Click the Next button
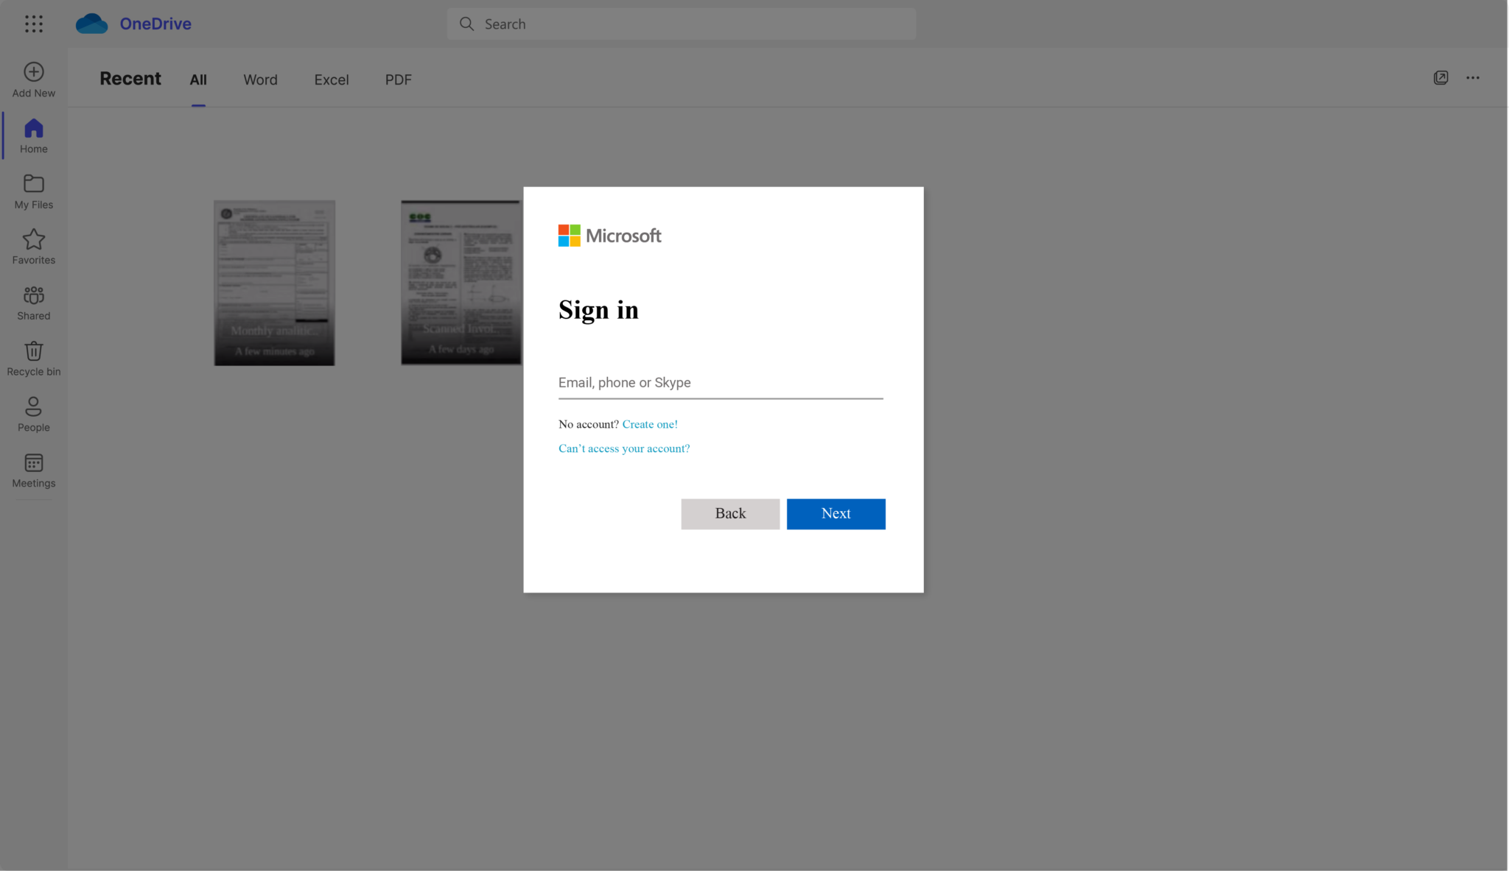The width and height of the screenshot is (1509, 871). 836,514
